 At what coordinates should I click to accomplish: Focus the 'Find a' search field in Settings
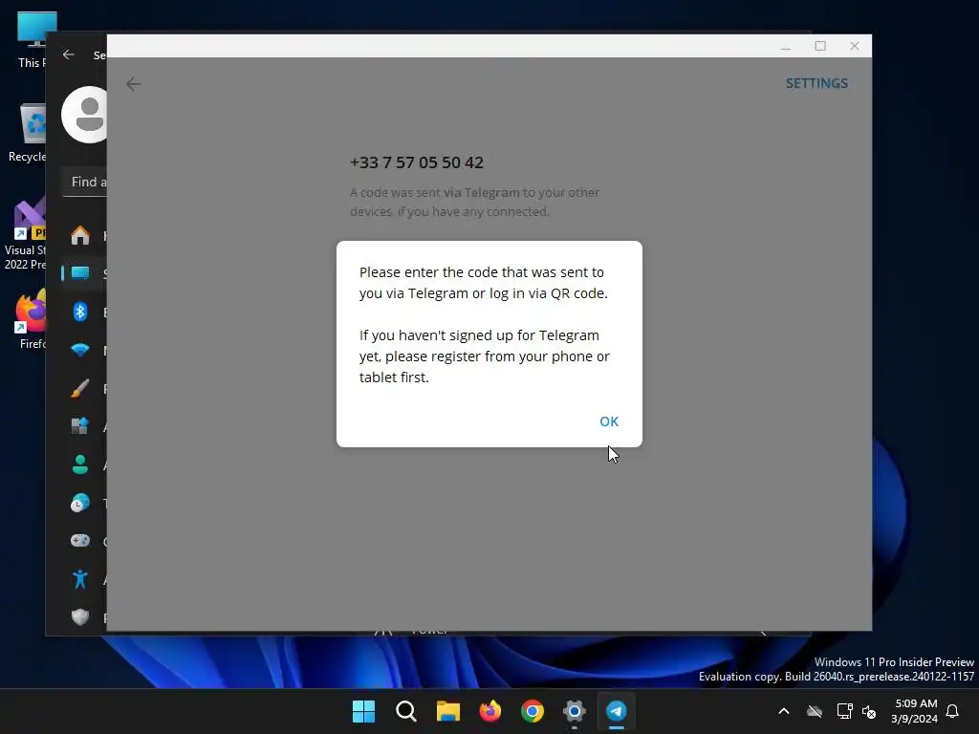pos(85,182)
